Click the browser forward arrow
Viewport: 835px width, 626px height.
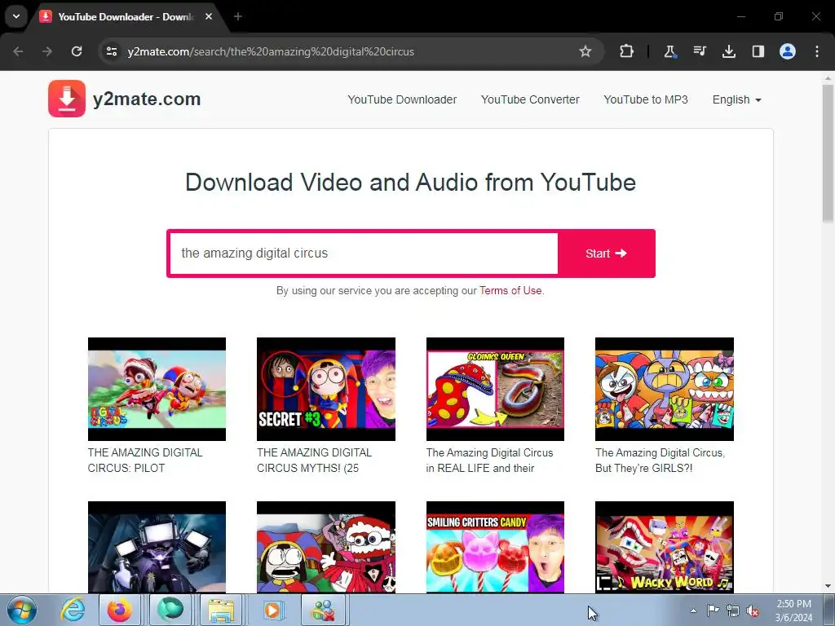click(x=47, y=51)
